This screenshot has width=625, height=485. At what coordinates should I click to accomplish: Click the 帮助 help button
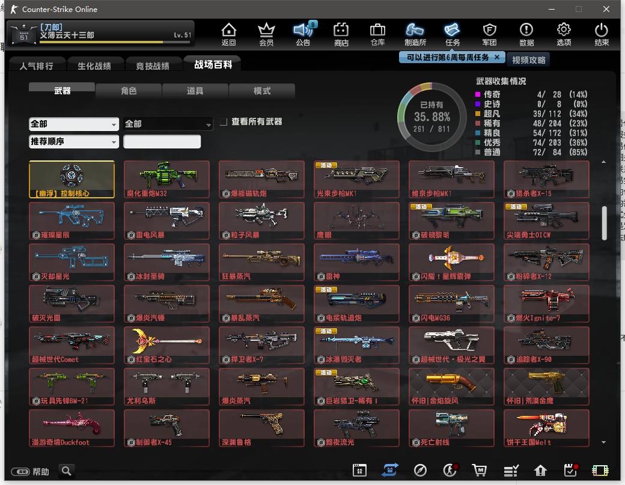(30, 471)
